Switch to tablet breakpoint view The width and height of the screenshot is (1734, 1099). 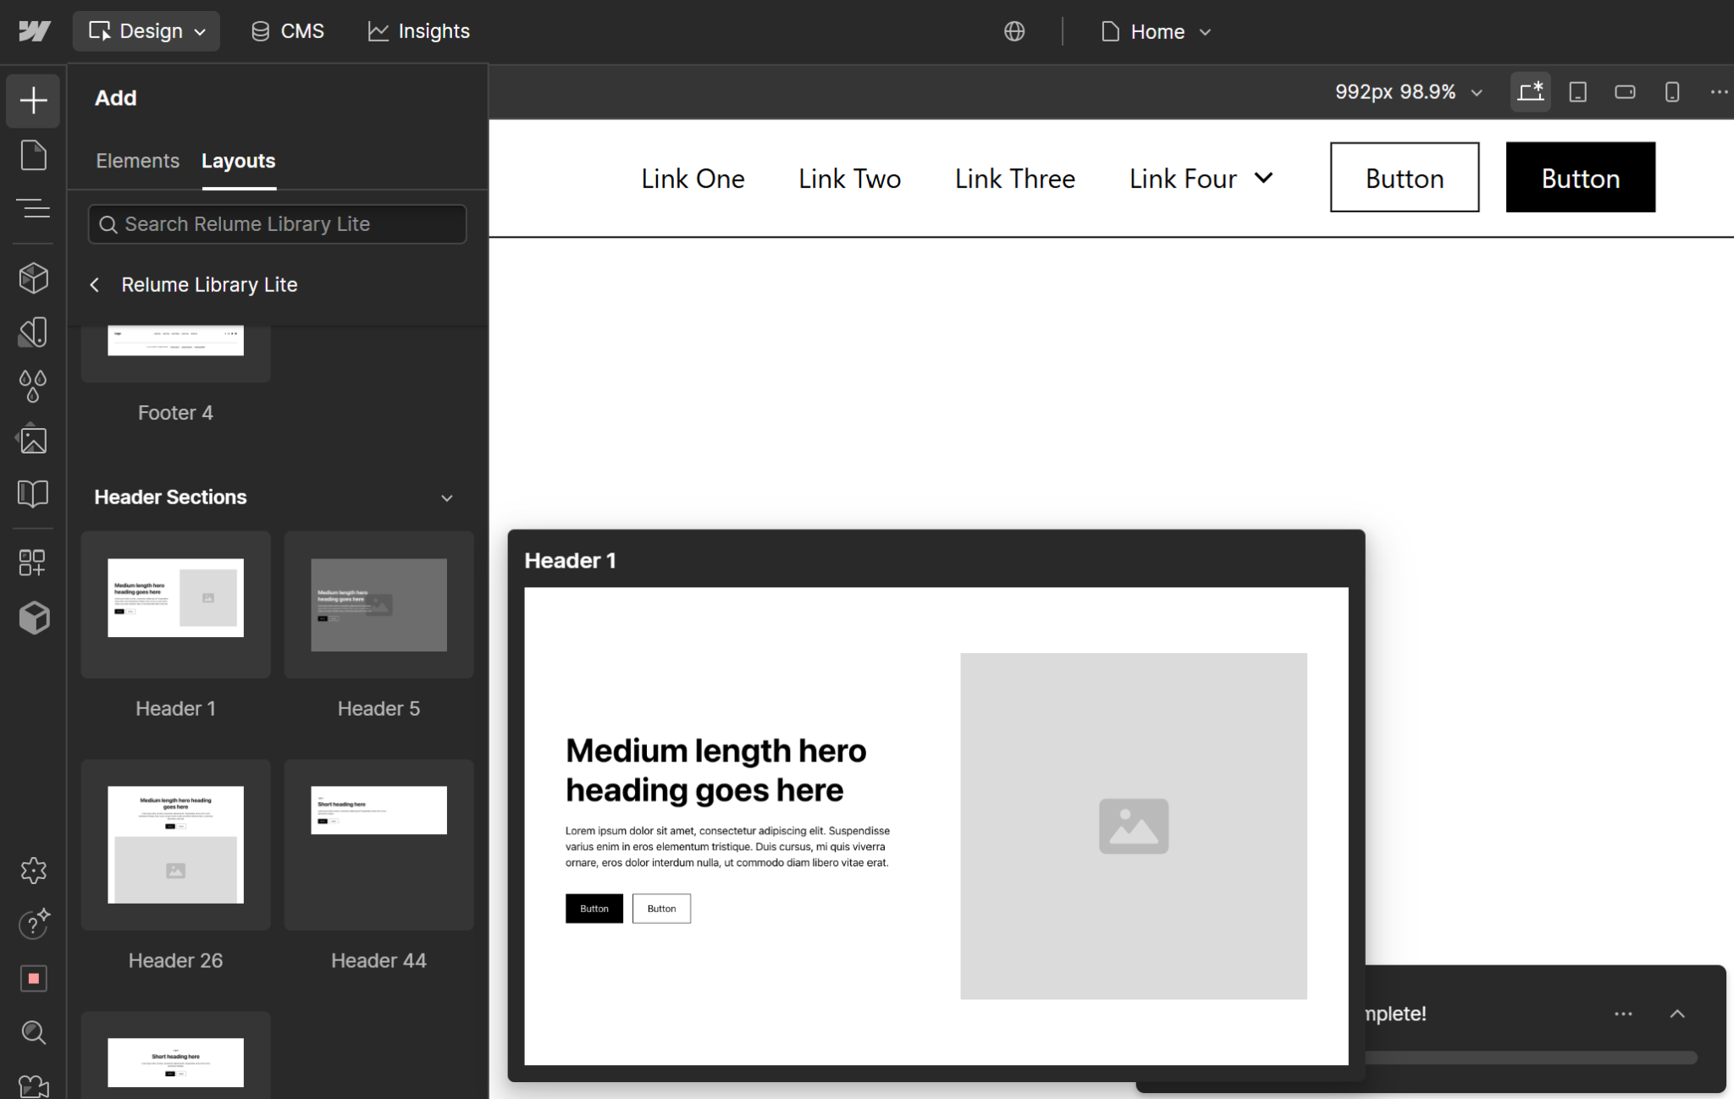[x=1577, y=91]
